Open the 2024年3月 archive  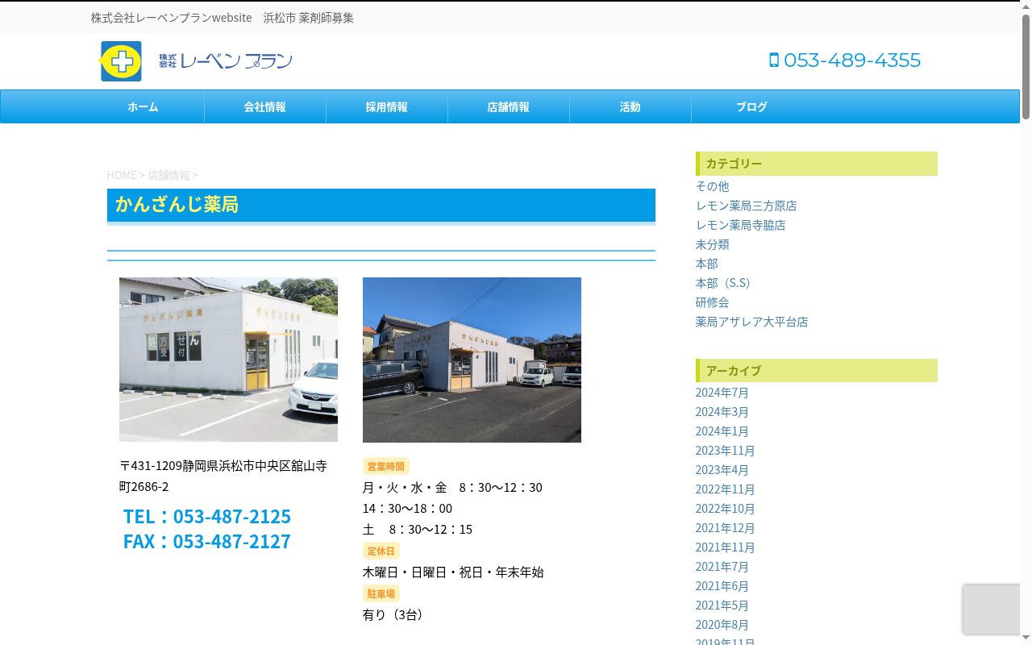[x=722, y=412]
